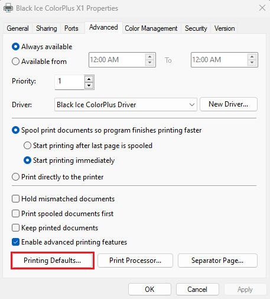Viewport: 270px width, 299px height.
Task: Increase Priority with the up arrow
Action: [89, 79]
